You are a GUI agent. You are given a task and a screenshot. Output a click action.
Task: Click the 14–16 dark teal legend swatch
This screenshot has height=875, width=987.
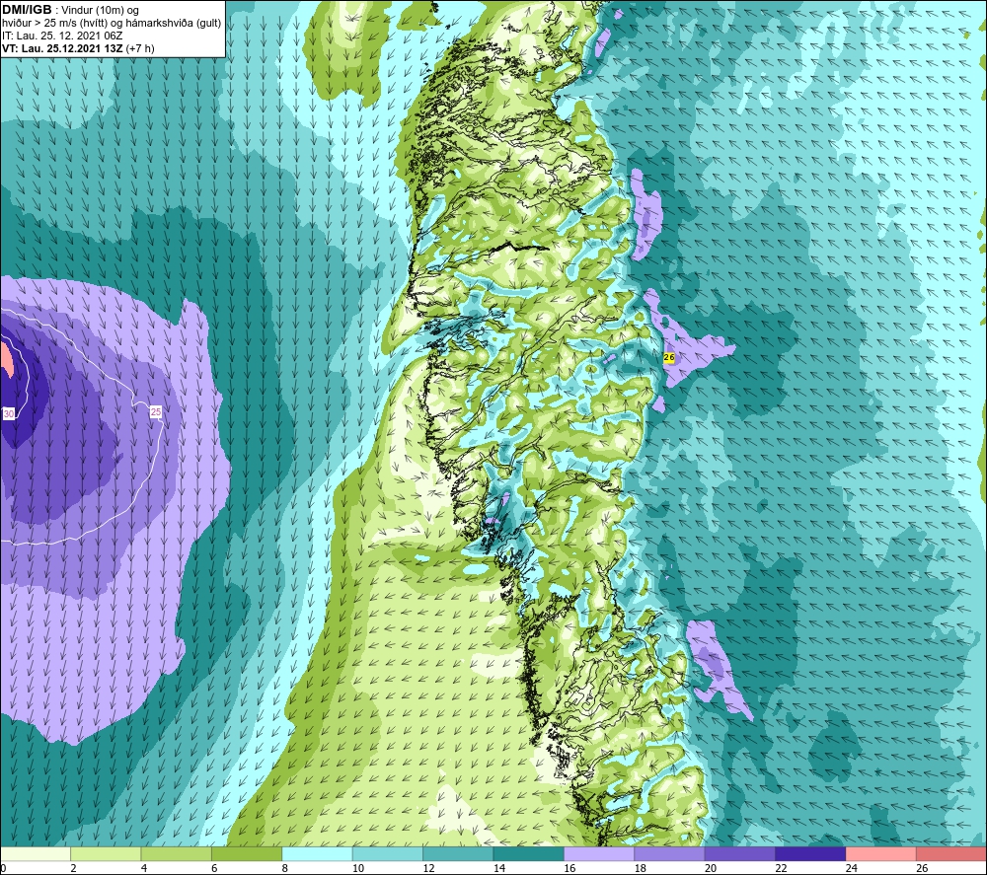[x=529, y=854]
